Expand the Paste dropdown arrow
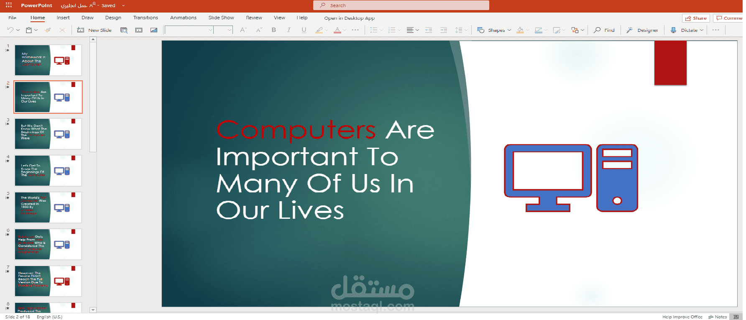This screenshot has width=746, height=320. tap(36, 30)
